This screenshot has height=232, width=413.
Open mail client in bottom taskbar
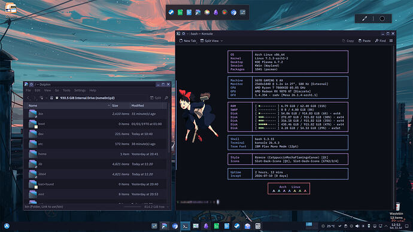point(247,226)
